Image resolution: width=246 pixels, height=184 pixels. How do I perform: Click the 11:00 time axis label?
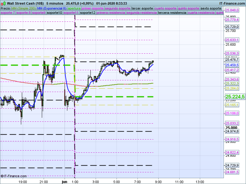coord(179,182)
